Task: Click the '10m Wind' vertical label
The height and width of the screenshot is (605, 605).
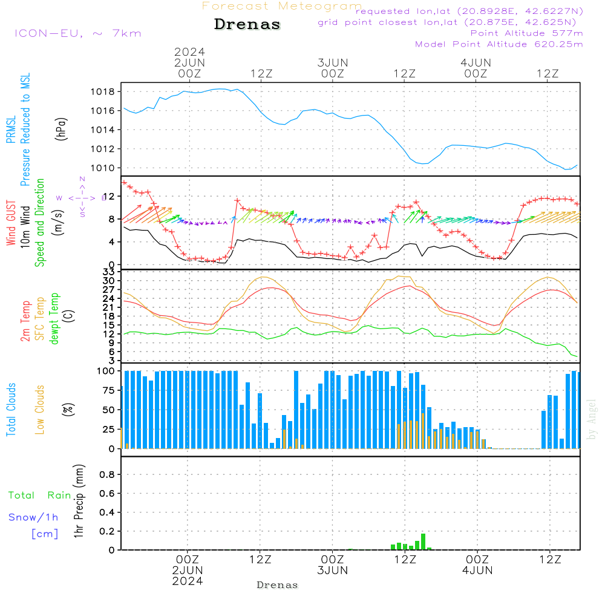Action: pyautogui.click(x=25, y=227)
